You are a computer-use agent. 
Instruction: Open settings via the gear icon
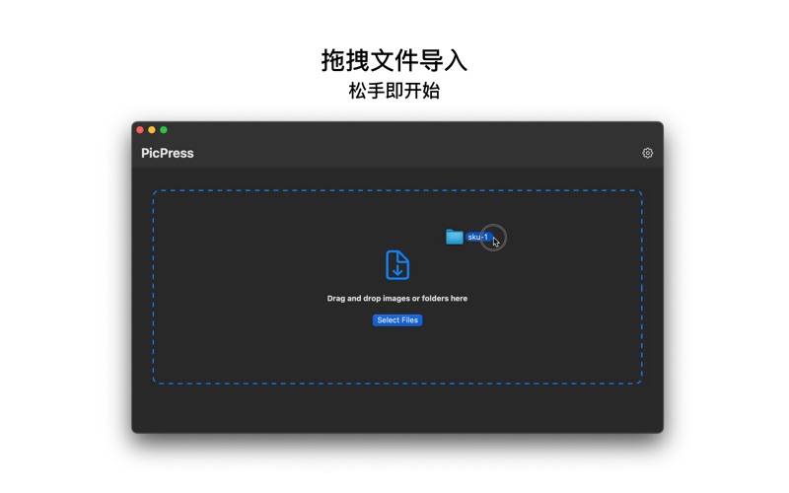coord(647,153)
